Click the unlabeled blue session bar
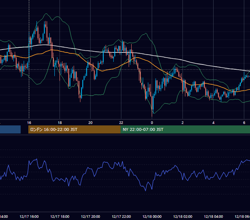Image resolution: width=250 pixels, height=220 pixels. pos(10,129)
